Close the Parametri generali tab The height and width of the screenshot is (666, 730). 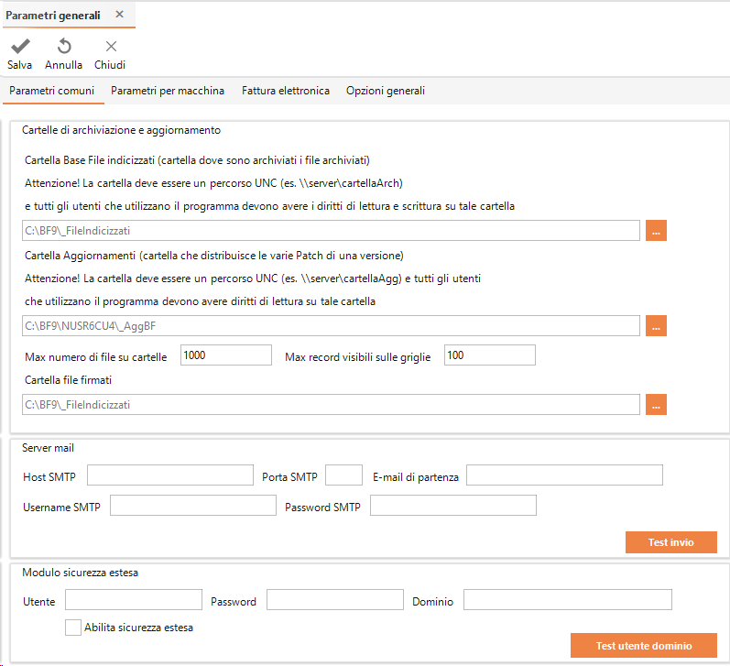tap(120, 15)
